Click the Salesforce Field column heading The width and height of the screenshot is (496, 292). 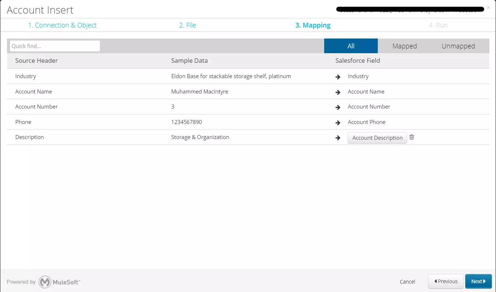[x=358, y=61]
